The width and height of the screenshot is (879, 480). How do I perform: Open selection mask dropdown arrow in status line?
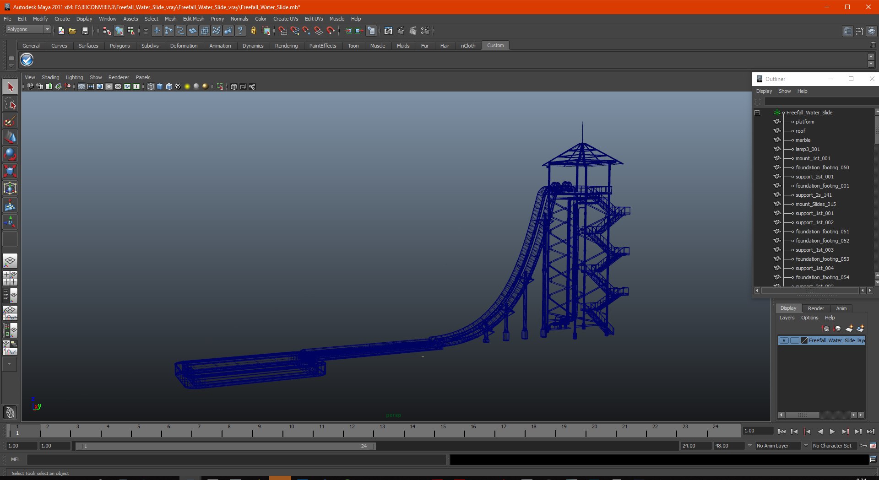(x=145, y=31)
